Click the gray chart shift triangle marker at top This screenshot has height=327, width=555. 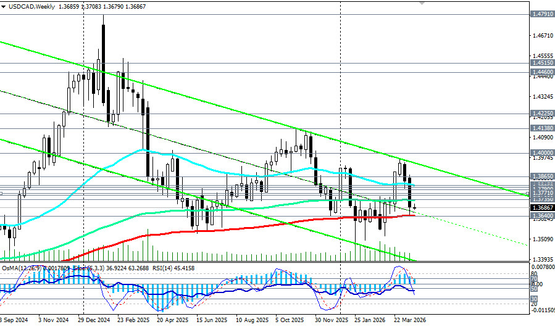point(422,2)
